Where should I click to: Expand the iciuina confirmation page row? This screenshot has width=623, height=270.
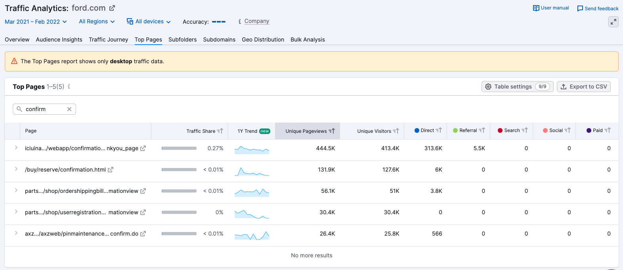pos(16,148)
